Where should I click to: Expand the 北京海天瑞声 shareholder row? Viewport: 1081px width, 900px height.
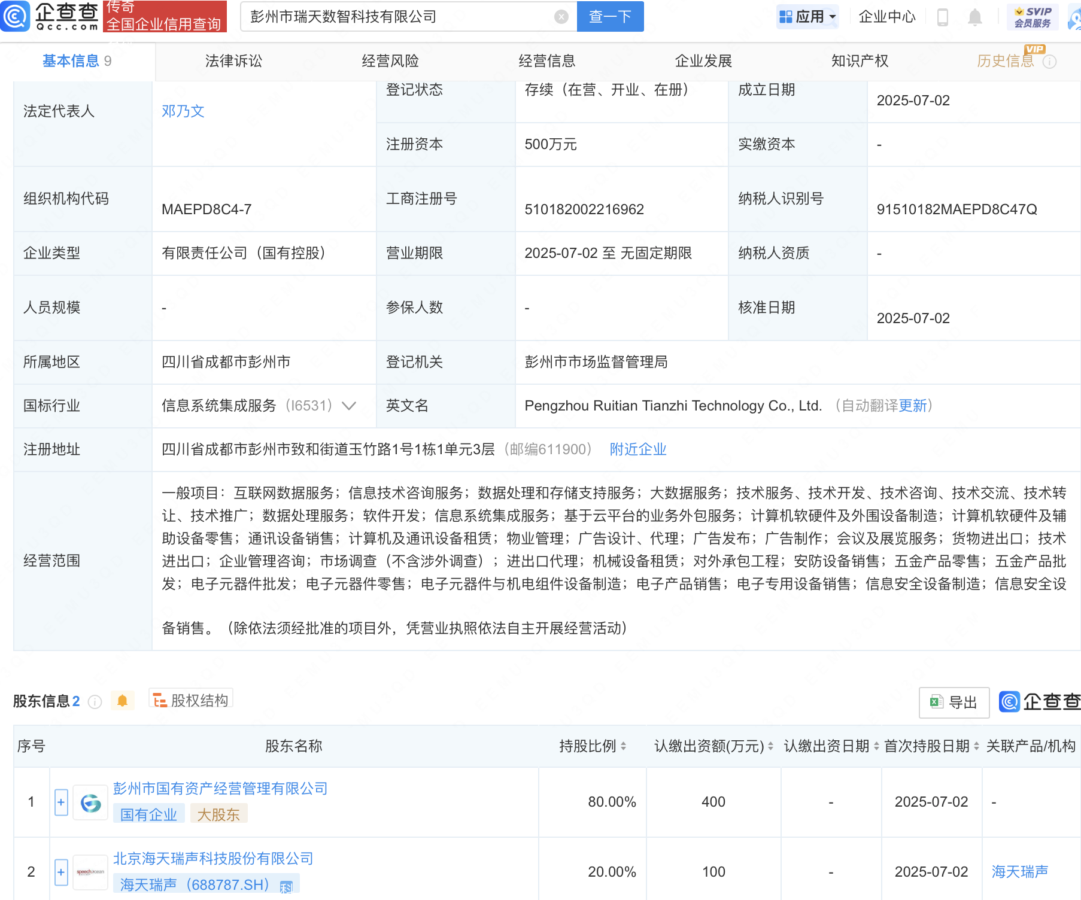61,872
